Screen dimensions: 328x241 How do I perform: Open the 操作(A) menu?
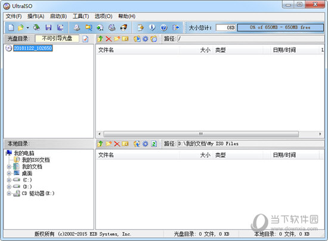(x=36, y=16)
